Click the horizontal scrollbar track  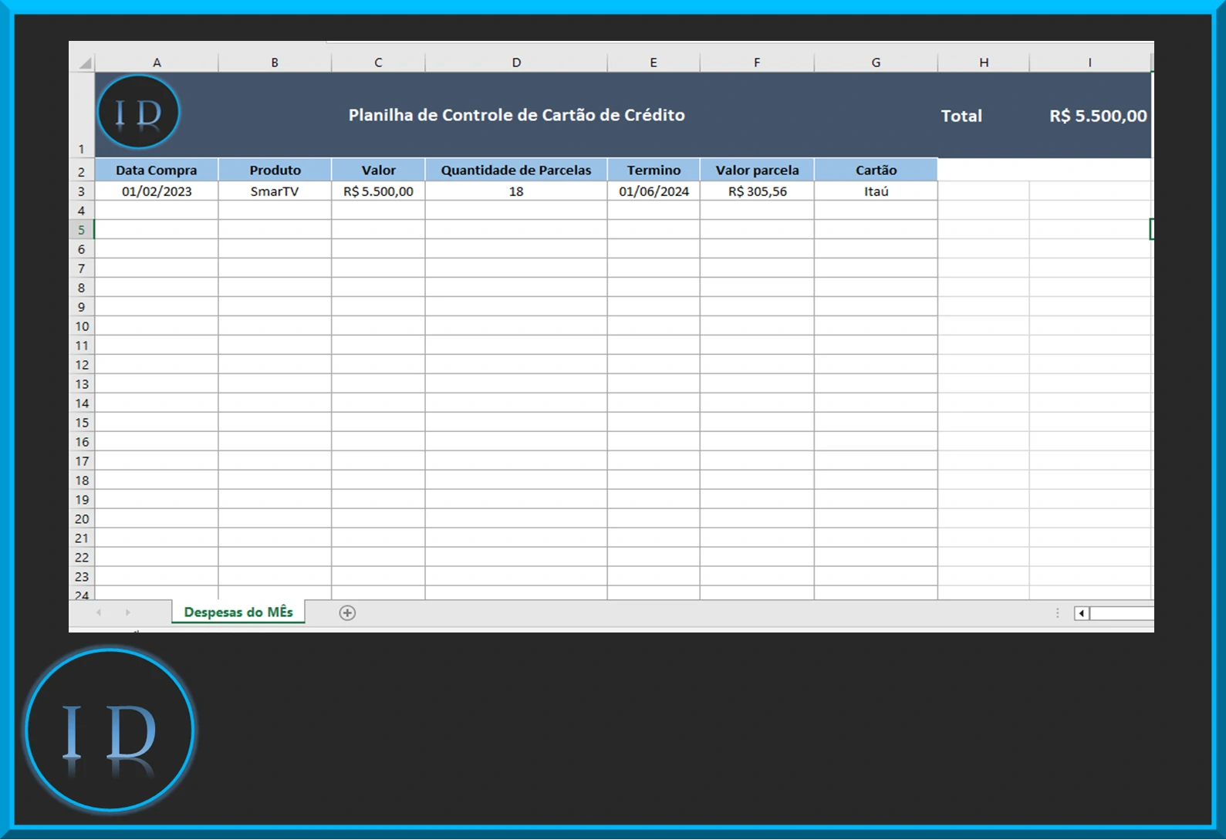click(1122, 613)
